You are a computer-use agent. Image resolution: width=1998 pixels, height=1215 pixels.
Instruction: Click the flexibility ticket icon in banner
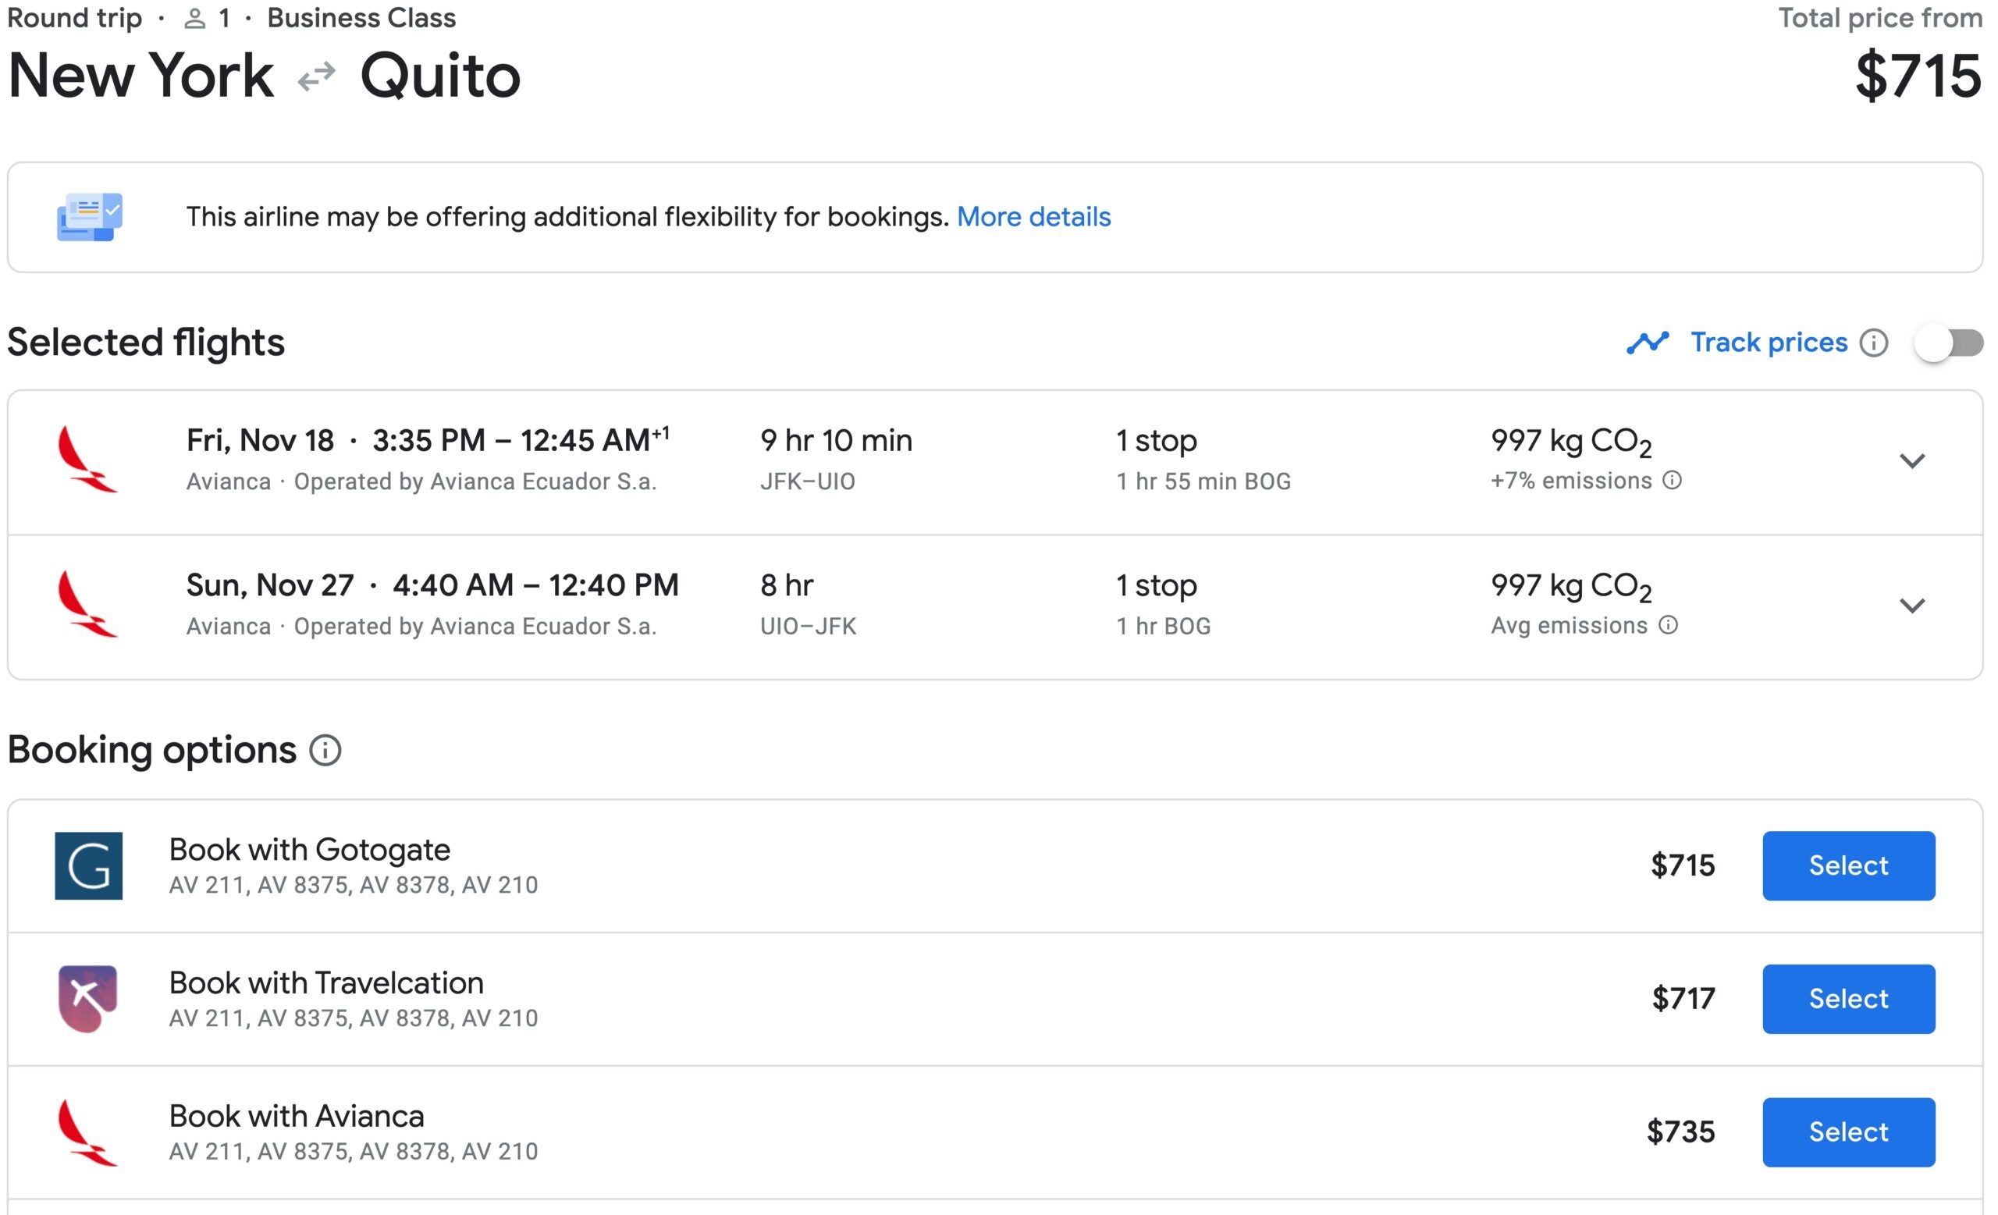click(x=89, y=216)
